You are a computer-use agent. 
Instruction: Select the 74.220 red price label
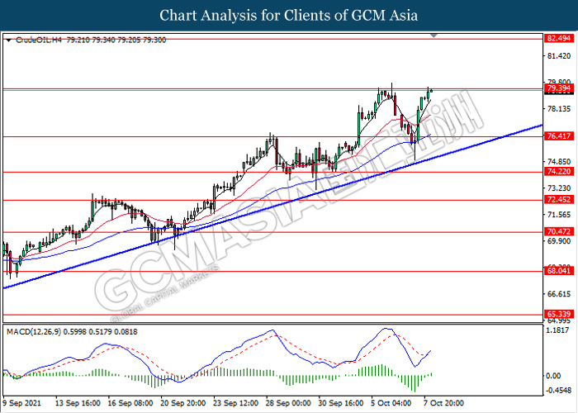[x=559, y=172]
